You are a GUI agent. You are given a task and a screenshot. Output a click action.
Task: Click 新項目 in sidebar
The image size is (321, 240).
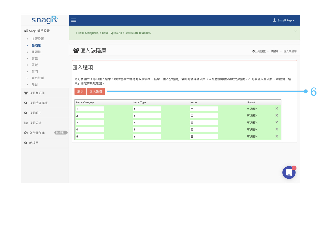click(45, 143)
